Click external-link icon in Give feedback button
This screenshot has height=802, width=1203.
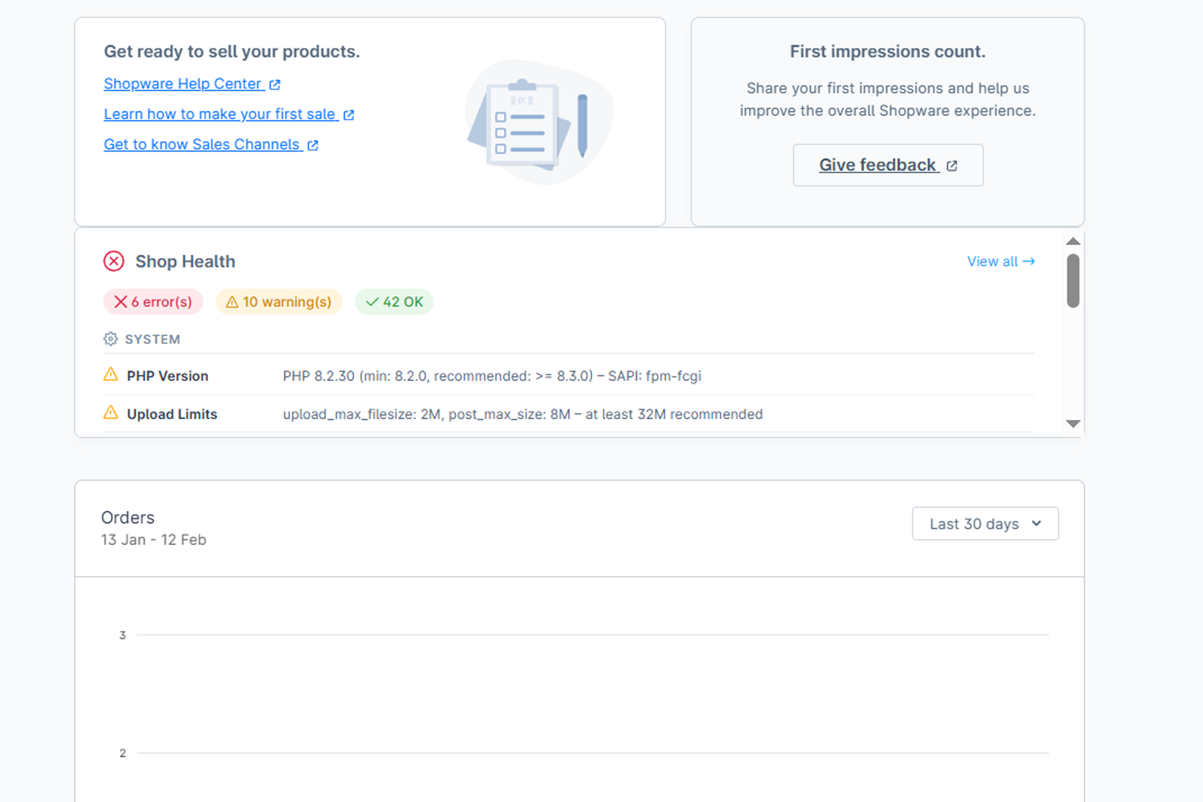click(x=952, y=165)
